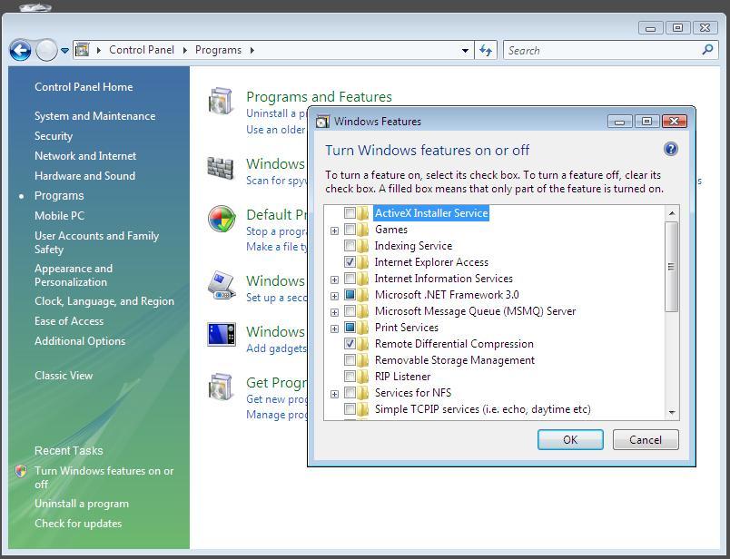Click OK in Windows Features dialog
The image size is (730, 559).
pyautogui.click(x=570, y=440)
